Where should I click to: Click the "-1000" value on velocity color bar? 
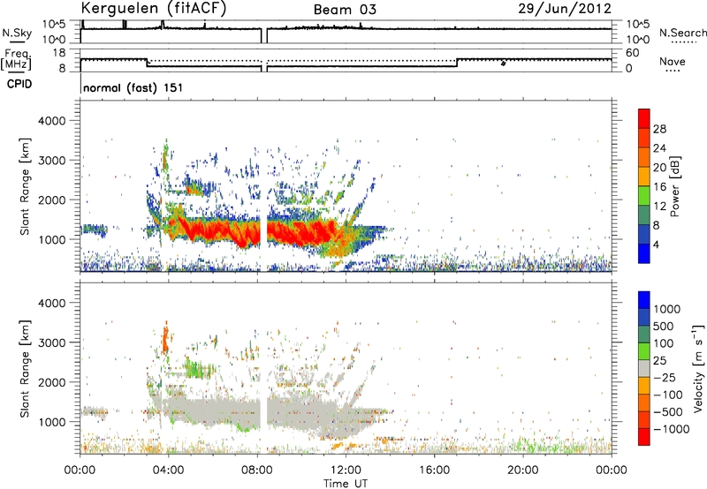[x=672, y=429]
